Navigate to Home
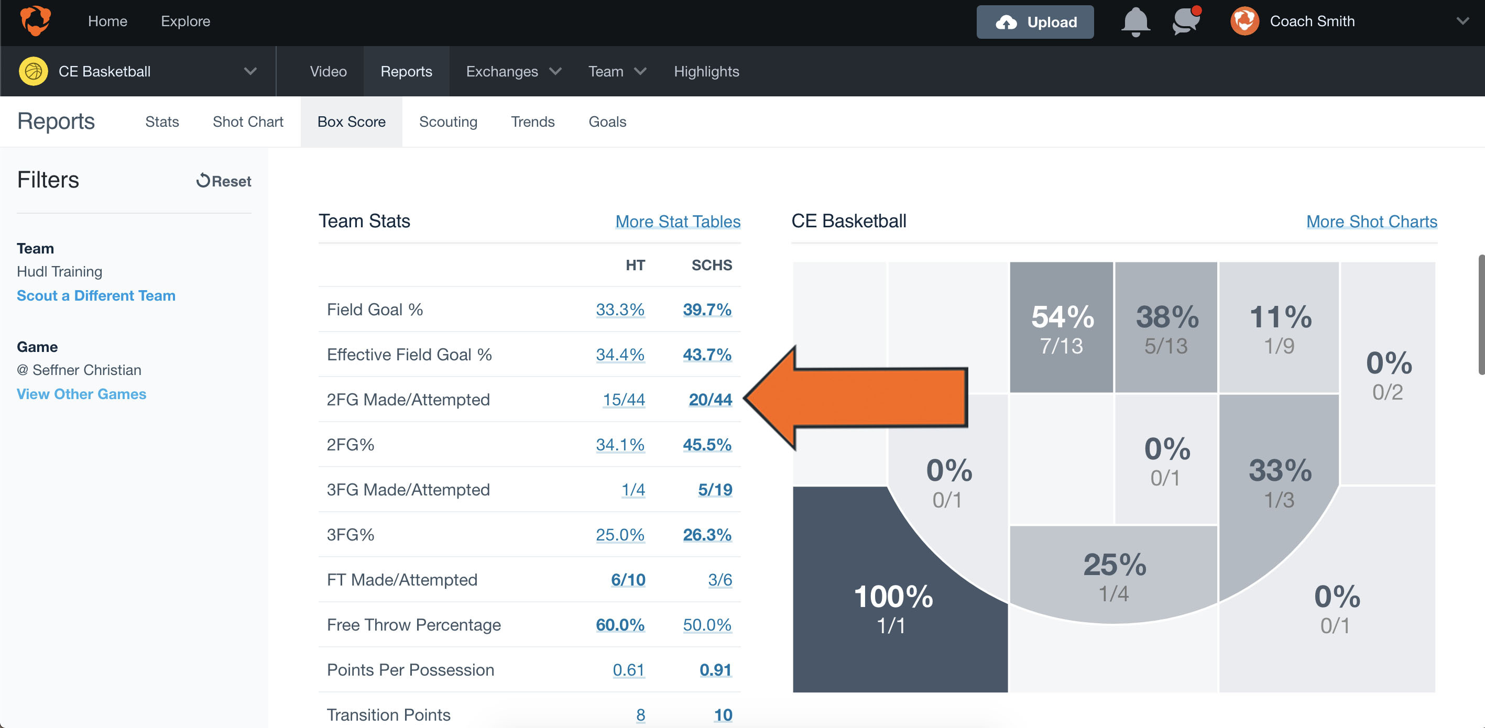The height and width of the screenshot is (728, 1485). (x=108, y=21)
